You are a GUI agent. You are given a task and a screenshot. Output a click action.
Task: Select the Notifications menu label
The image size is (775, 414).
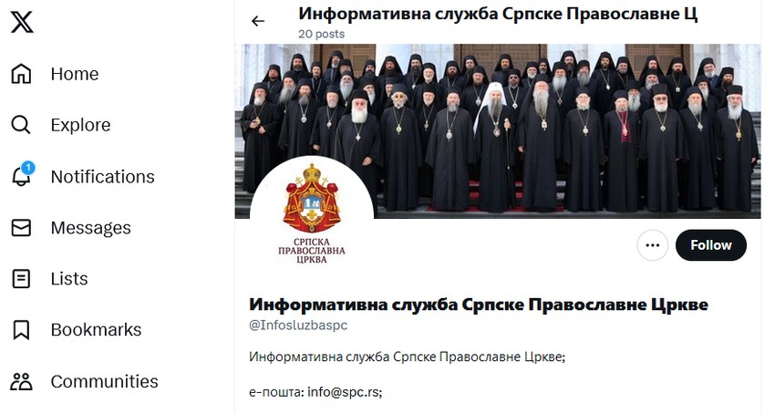point(103,177)
